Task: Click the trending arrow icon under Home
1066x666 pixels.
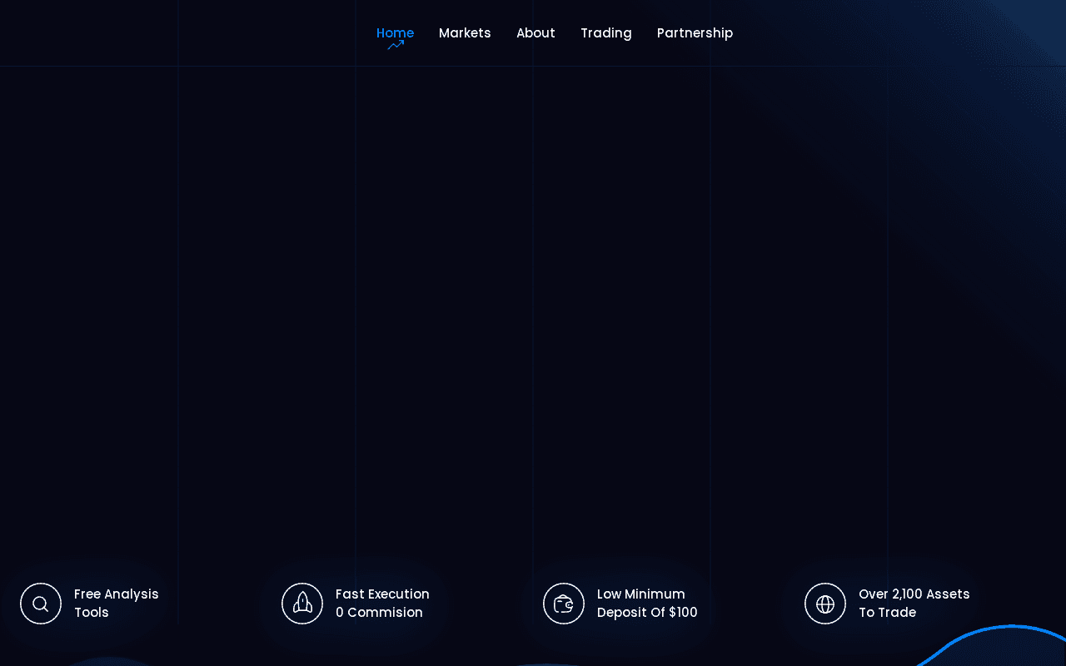Action: 396,45
